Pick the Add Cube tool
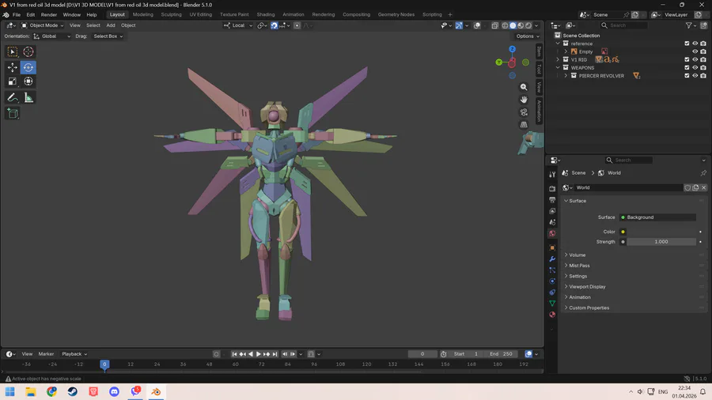The height and width of the screenshot is (400, 712). pos(13,114)
